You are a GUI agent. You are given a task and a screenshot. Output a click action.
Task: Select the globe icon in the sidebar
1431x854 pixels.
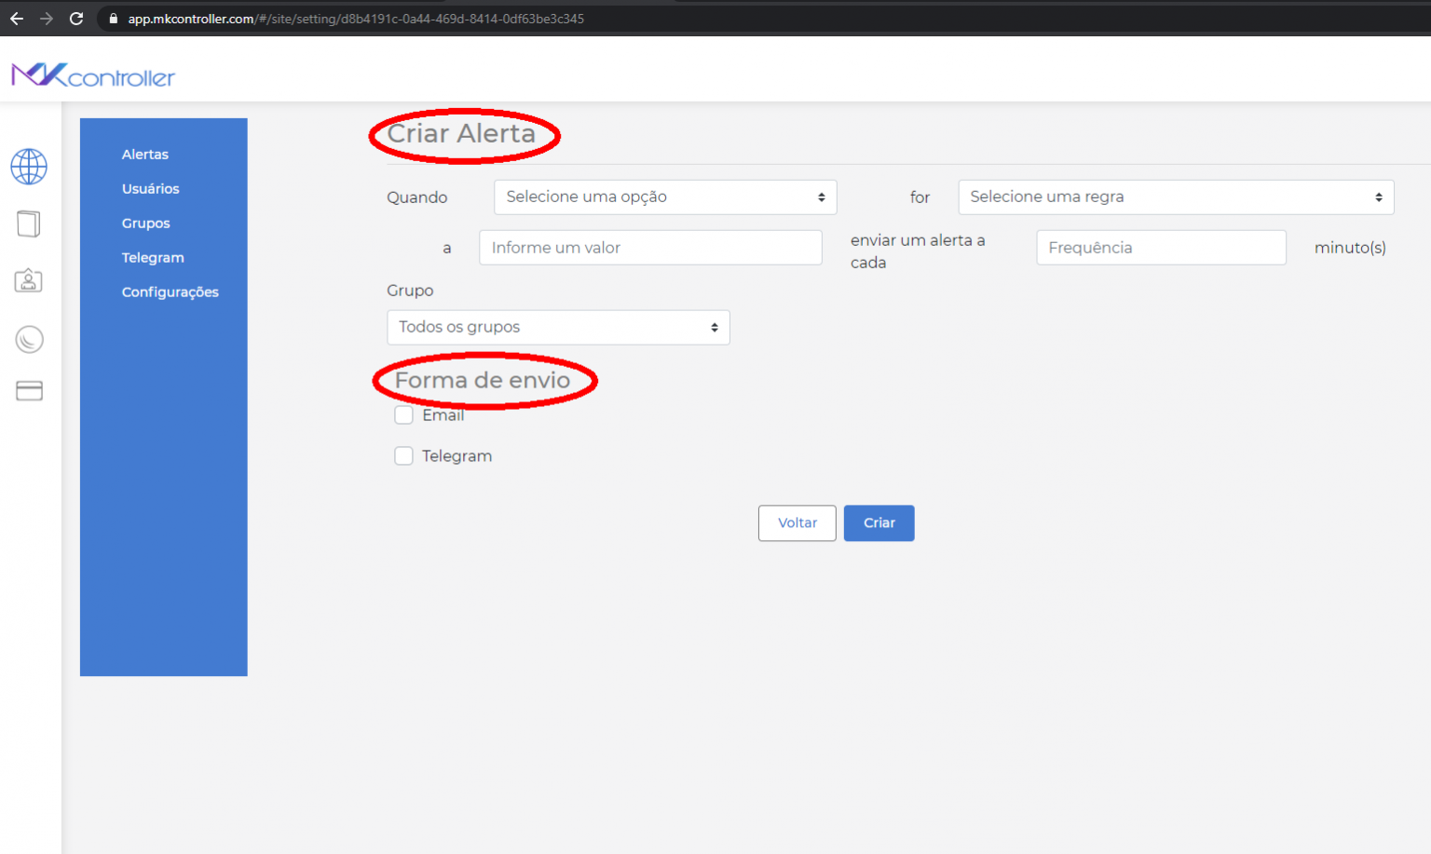(x=29, y=167)
